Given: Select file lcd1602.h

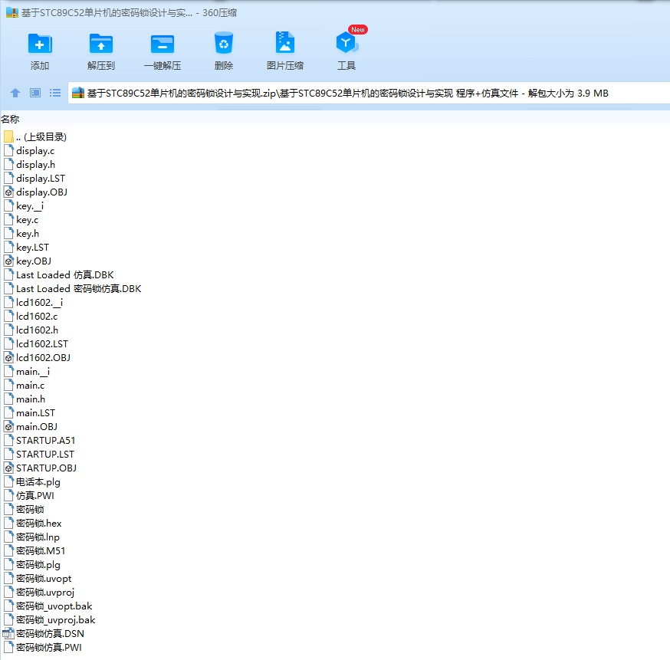Looking at the screenshot, I should [37, 330].
